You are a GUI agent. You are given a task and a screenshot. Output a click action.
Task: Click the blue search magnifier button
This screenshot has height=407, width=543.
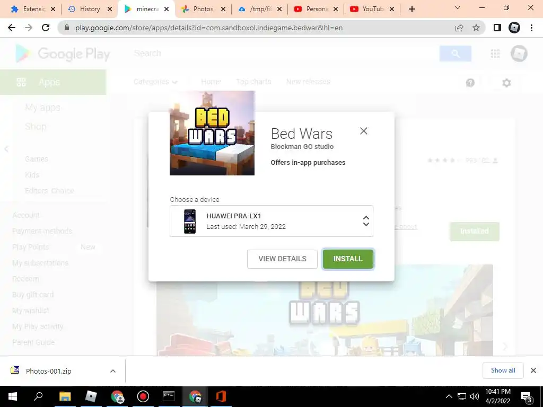(455, 54)
